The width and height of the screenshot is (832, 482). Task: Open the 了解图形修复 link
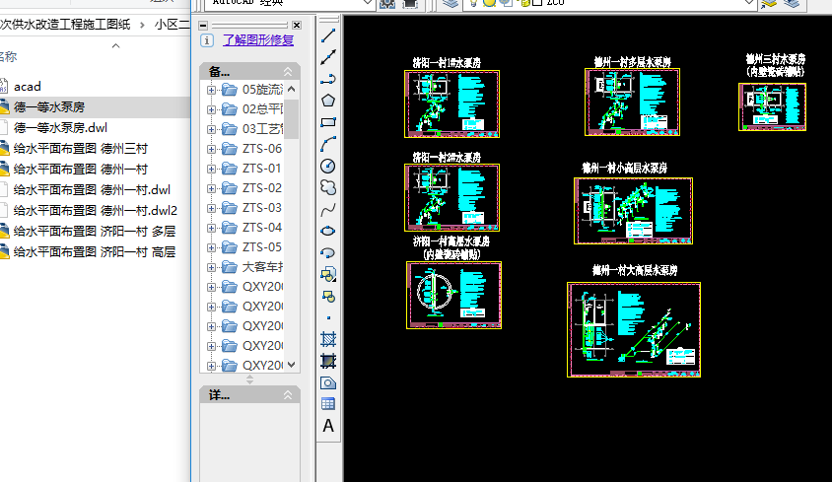point(258,40)
